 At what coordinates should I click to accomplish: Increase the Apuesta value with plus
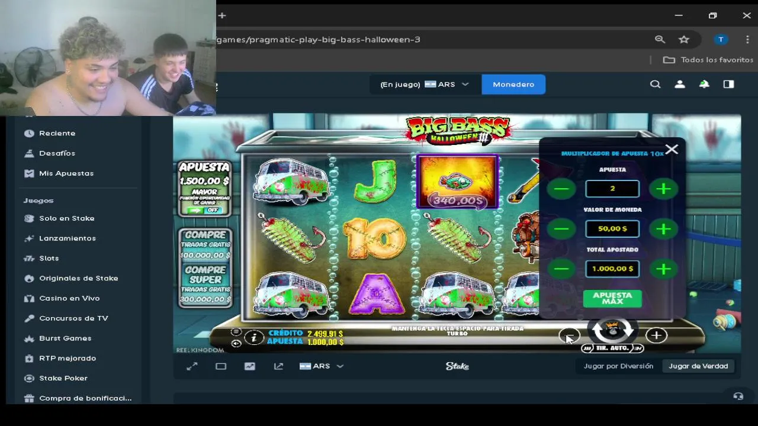coord(663,189)
